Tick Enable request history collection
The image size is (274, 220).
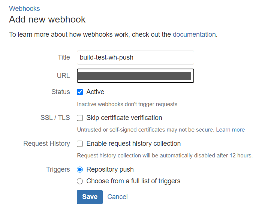[80, 144]
